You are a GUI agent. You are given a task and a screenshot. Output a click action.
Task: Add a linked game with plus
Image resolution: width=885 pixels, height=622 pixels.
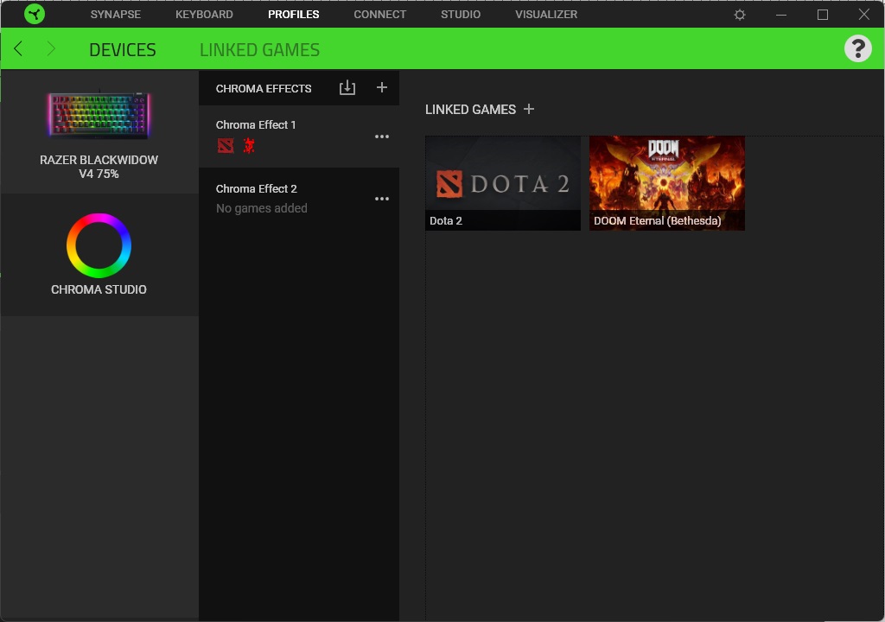pos(528,109)
